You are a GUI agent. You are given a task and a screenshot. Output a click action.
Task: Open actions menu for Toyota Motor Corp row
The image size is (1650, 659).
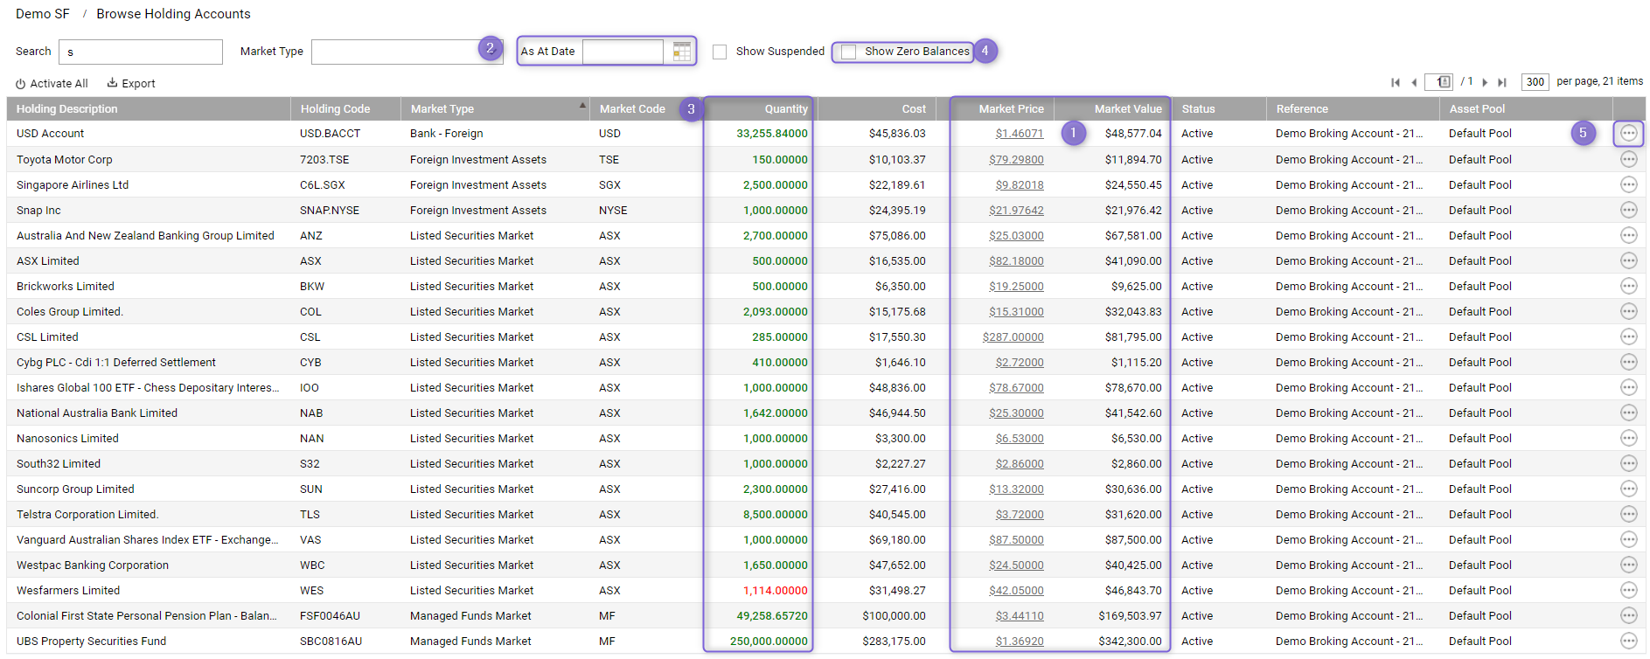click(1628, 159)
